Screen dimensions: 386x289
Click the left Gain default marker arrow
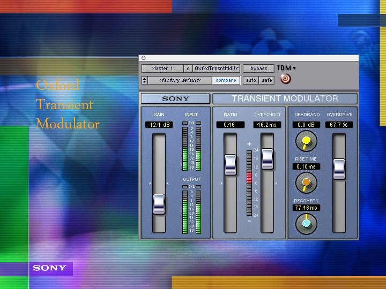151,184
